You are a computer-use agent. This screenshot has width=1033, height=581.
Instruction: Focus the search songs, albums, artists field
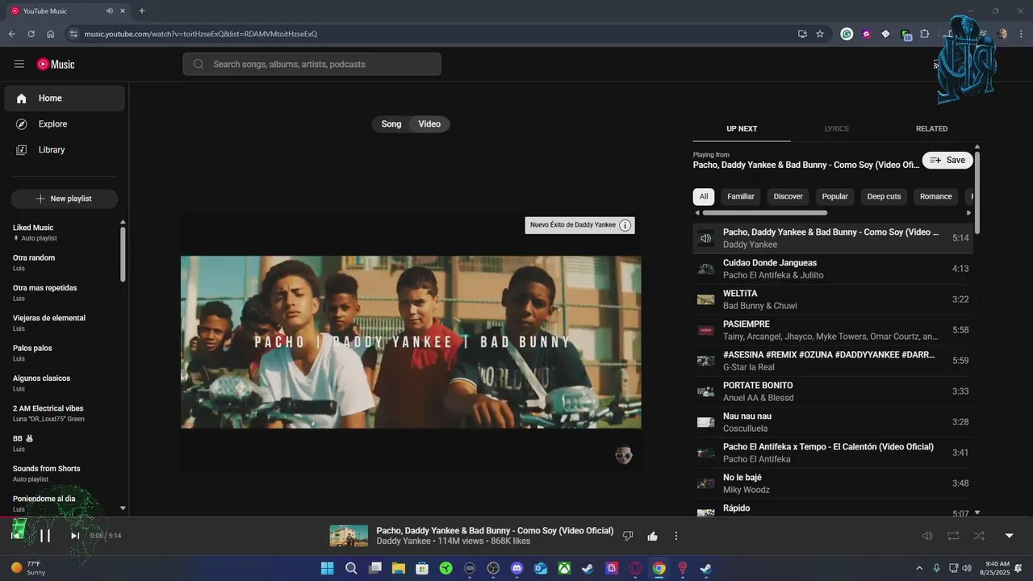312,64
